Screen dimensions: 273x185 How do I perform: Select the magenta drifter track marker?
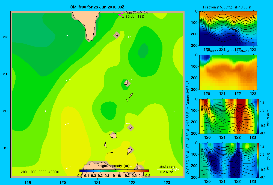[121, 15]
